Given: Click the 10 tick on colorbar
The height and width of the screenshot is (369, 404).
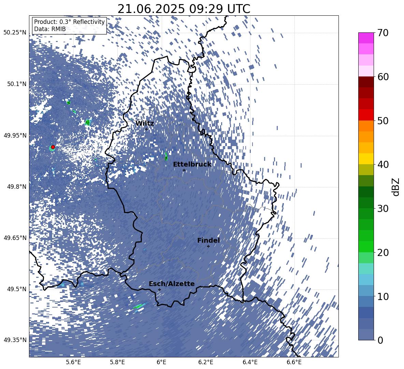Looking at the screenshot, I should 383,296.
